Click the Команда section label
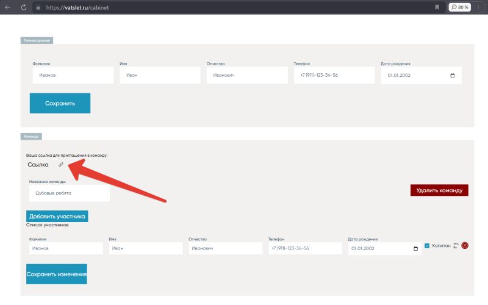The image size is (488, 305). (x=31, y=136)
